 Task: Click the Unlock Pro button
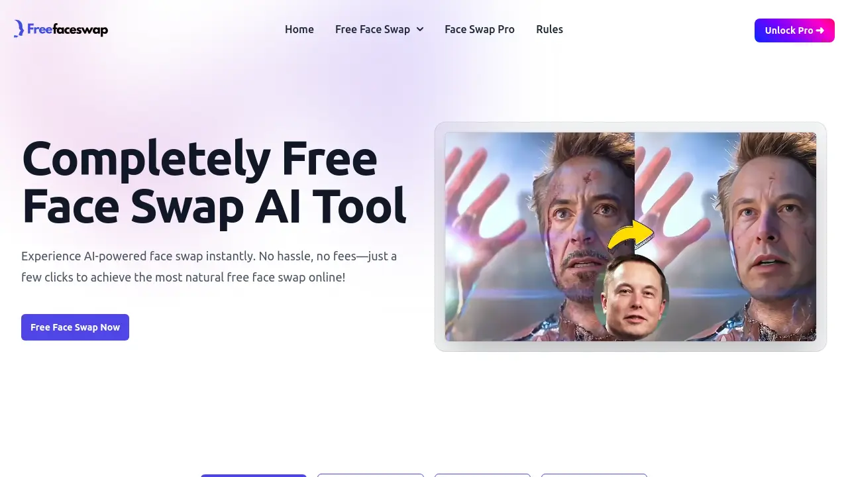794,30
